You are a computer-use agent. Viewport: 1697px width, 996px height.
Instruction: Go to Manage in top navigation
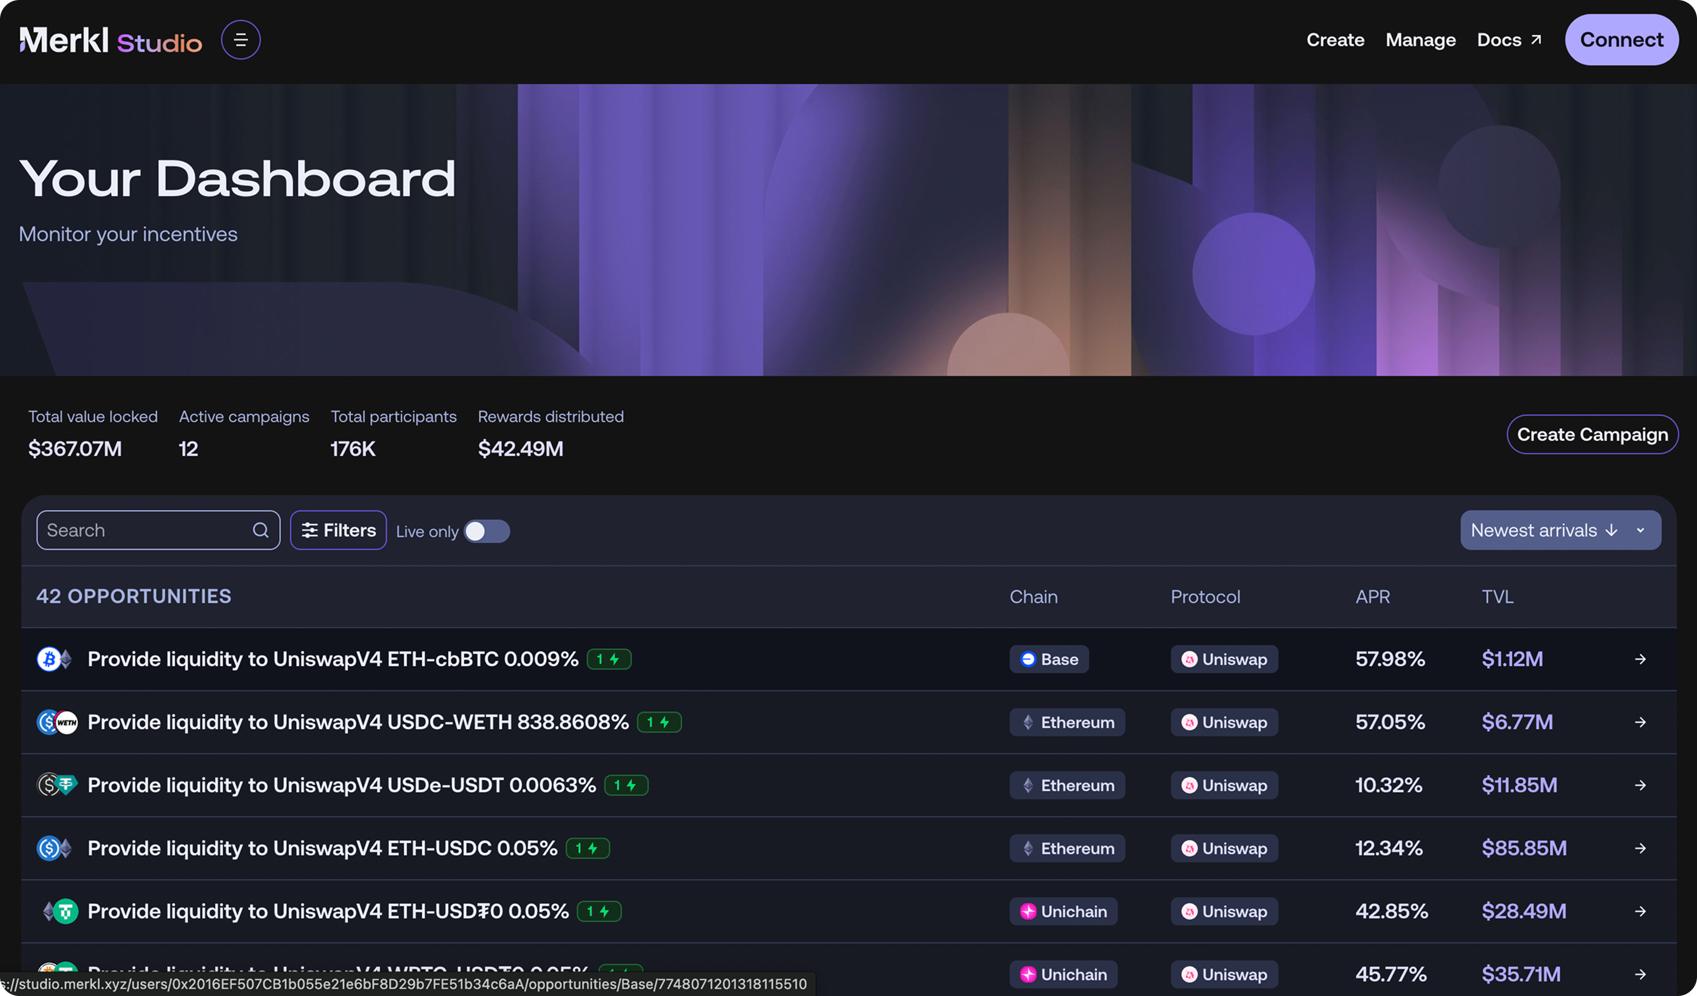1420,39
